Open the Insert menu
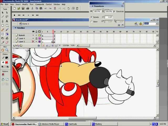Viewport: 168px width, 126px height. (18, 4)
